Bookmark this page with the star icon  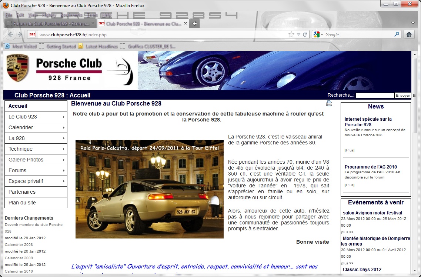pos(291,35)
